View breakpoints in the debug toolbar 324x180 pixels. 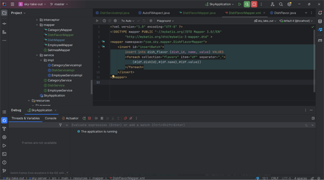tap(125, 119)
